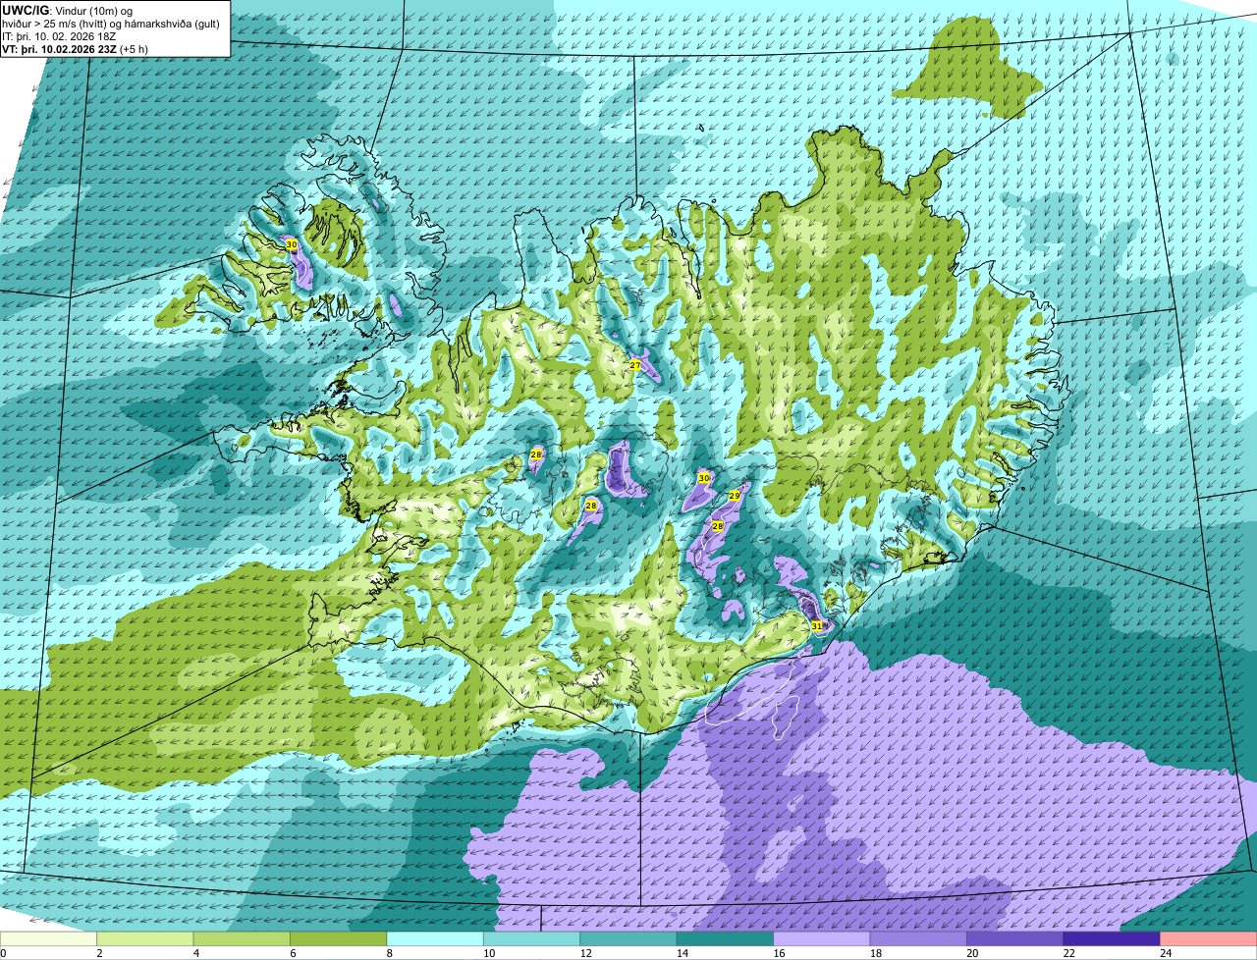Click the yellow gust label 31 on the southeast coast

(x=817, y=625)
